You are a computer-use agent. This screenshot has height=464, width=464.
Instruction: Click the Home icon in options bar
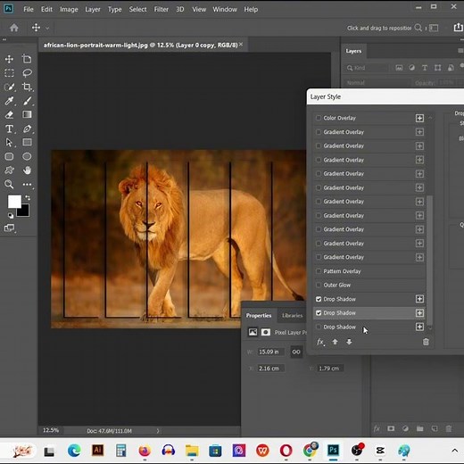click(14, 28)
